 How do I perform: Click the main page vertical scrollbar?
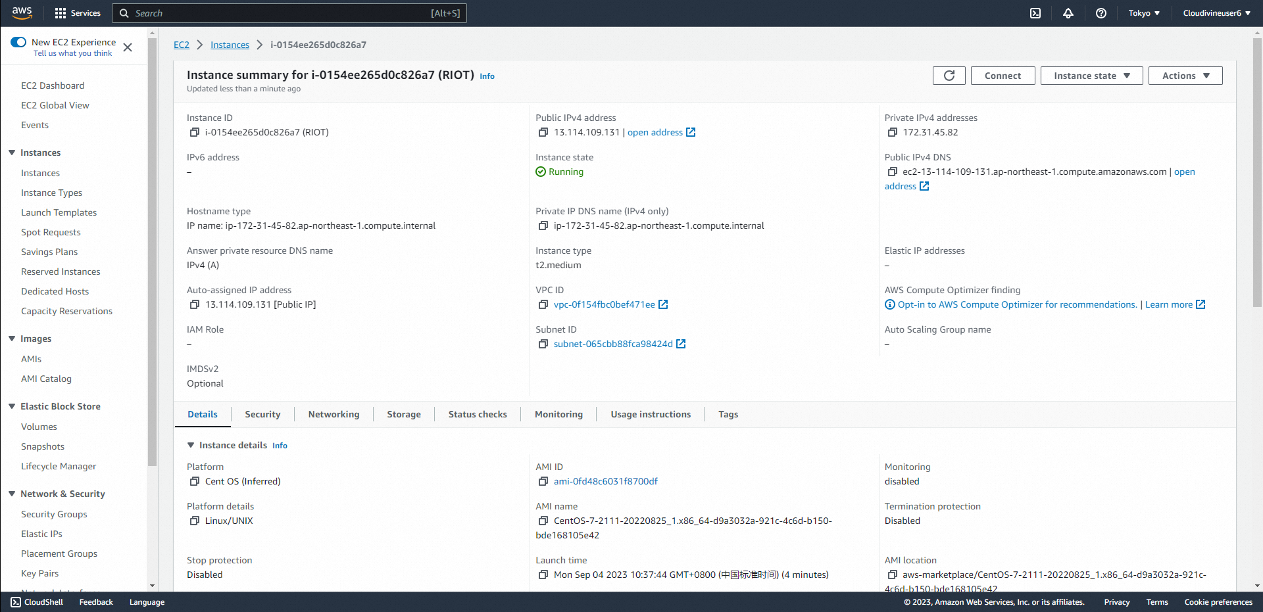click(1258, 171)
